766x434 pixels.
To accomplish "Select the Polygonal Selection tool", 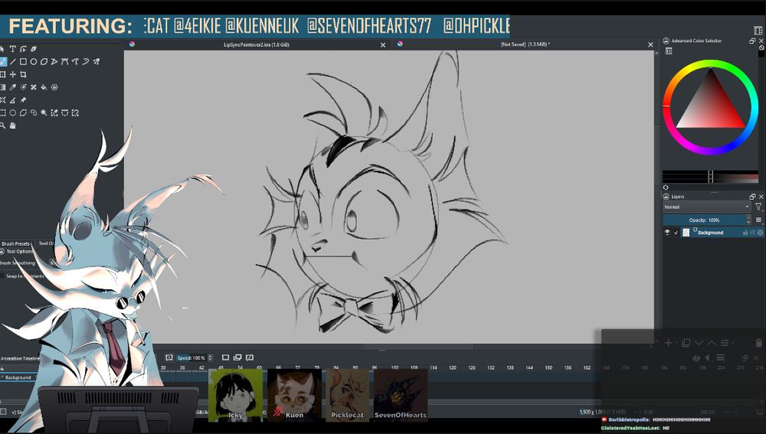I will tap(23, 113).
